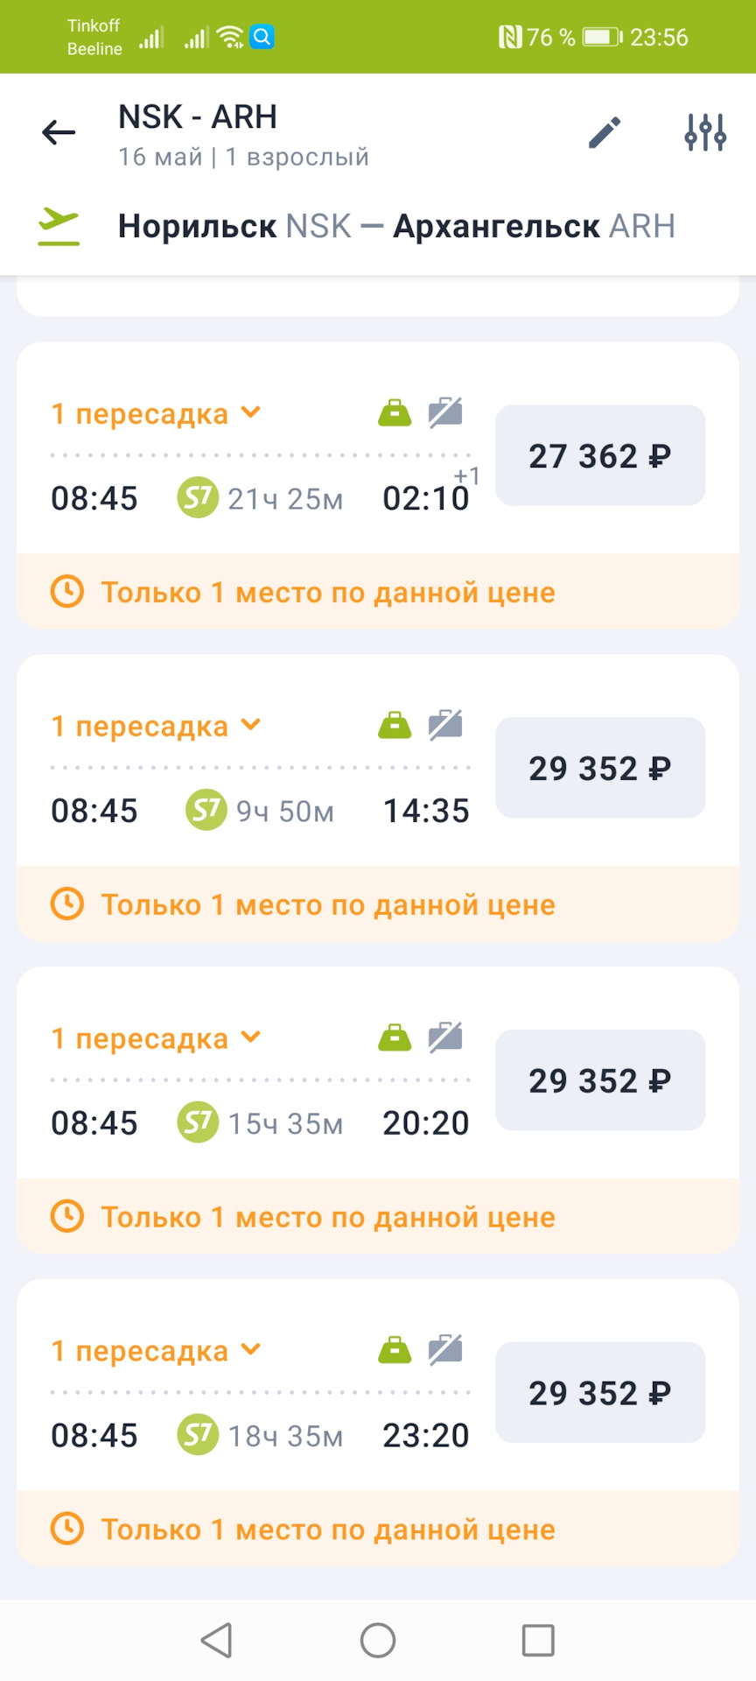Image resolution: width=756 pixels, height=1681 pixels.
Task: Open the pencil edit search icon
Action: pyautogui.click(x=604, y=133)
